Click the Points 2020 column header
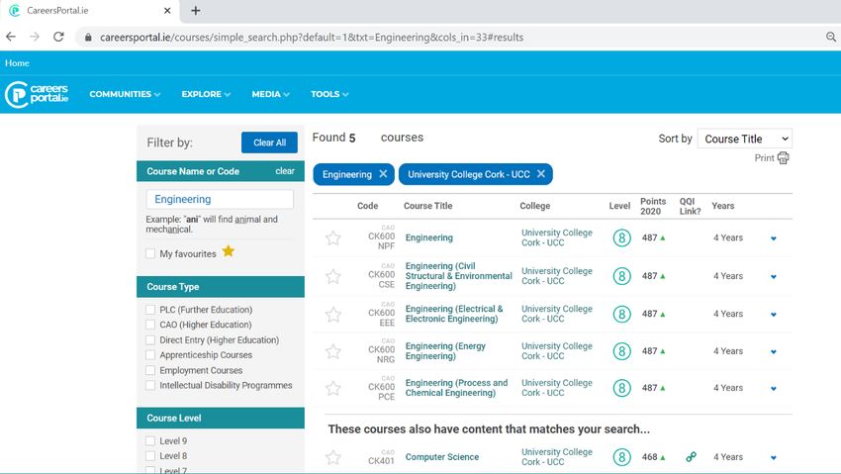Viewport: 841px width, 474px height. tap(653, 206)
